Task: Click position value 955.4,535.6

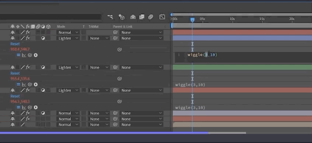Action: 20,79
